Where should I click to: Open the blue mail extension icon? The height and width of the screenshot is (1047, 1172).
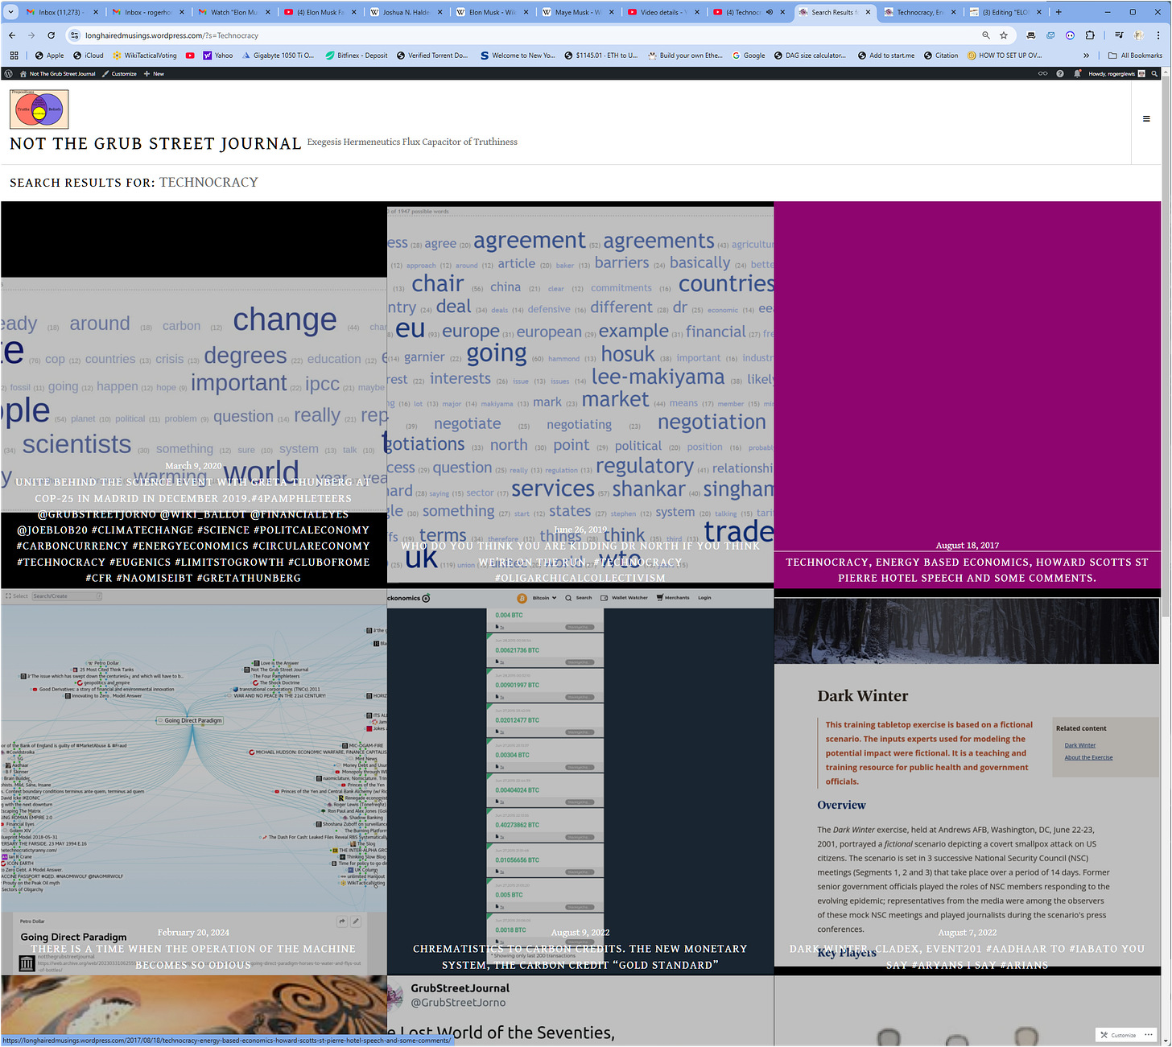pyautogui.click(x=1050, y=35)
